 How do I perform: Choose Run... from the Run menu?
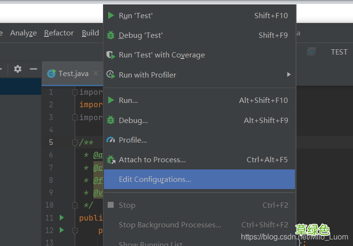point(128,101)
